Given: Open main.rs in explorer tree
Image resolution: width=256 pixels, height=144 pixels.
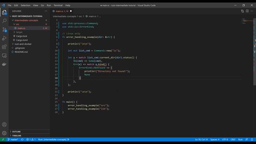Looking at the screenshot, I should tap(21, 28).
